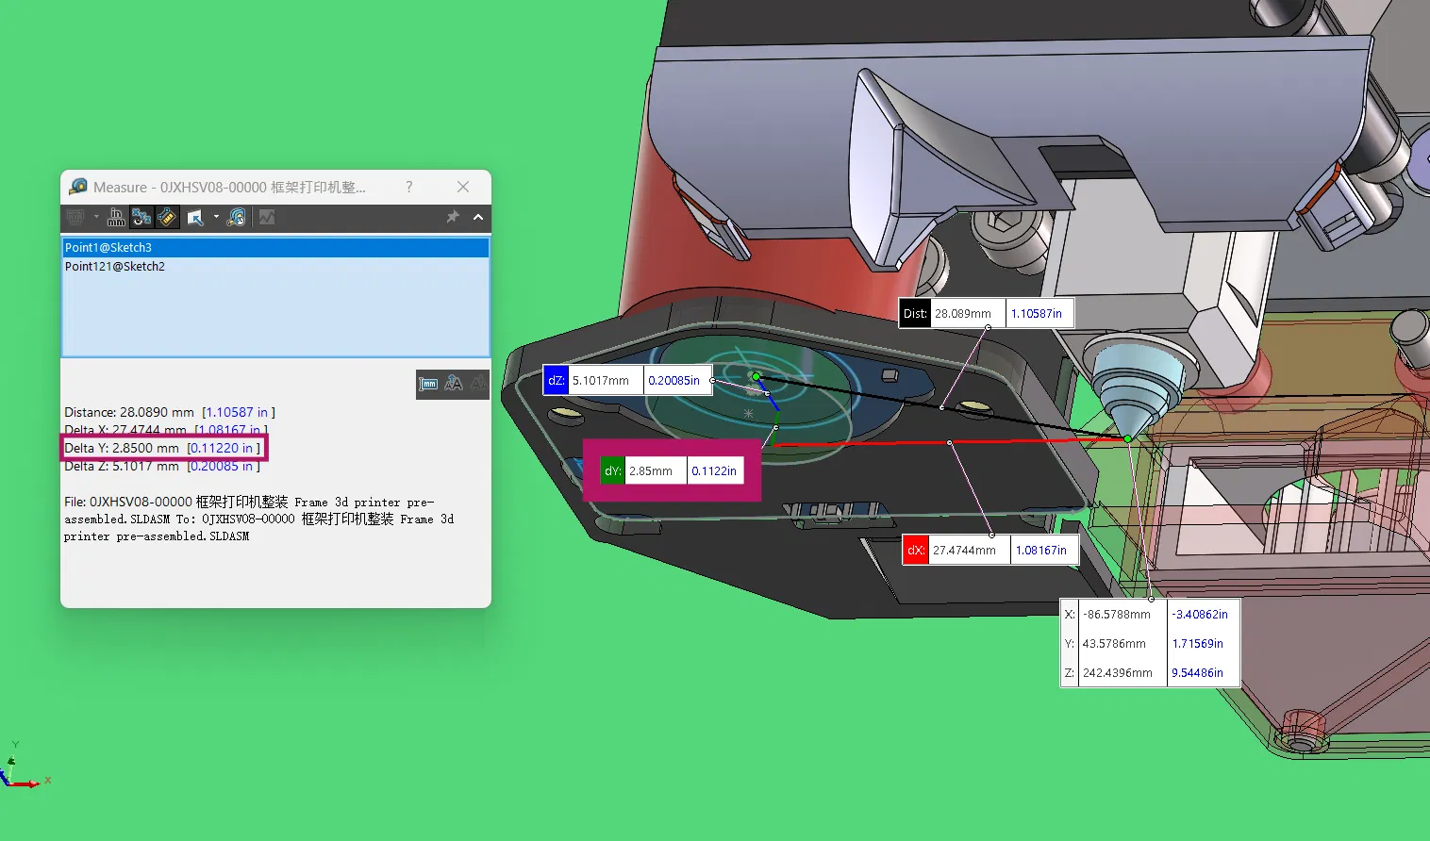Click the 1.10587in Dist callout value

(x=1037, y=314)
